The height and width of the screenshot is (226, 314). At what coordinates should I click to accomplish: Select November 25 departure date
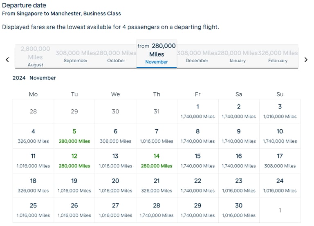pos(33,210)
